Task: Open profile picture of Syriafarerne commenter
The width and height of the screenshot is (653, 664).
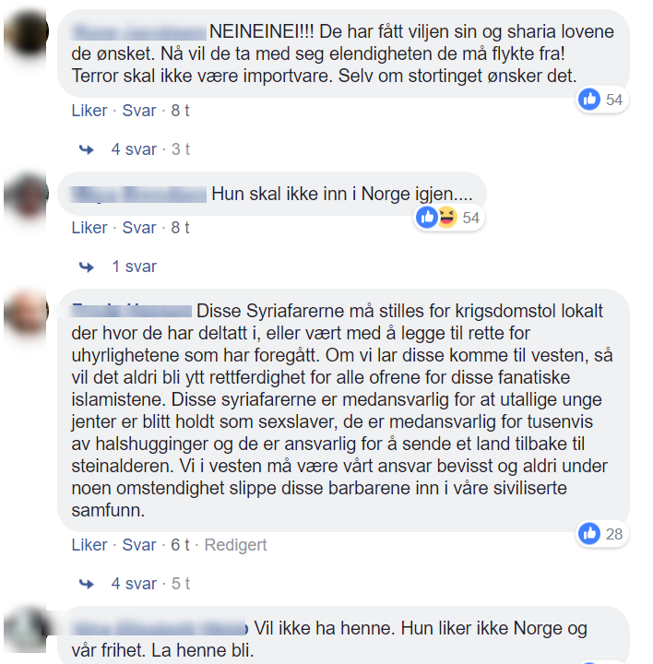Action: coord(26,314)
